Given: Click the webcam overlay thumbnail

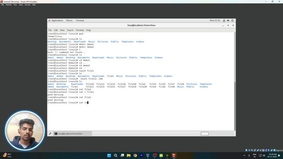Looking at the screenshot, I should [25, 131].
